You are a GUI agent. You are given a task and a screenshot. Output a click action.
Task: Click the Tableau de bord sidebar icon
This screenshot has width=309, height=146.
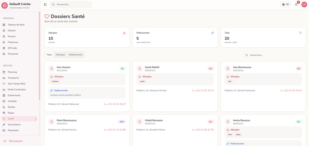pos(4,25)
